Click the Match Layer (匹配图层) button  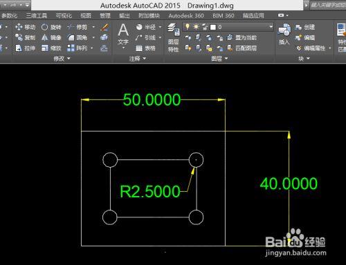pyautogui.click(x=242, y=48)
